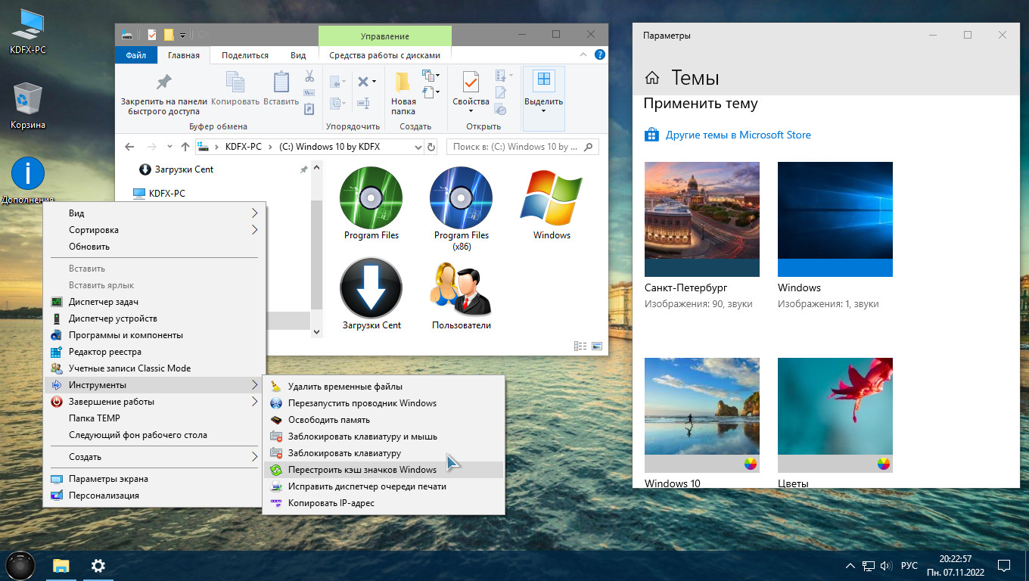This screenshot has height=581, width=1029.
Task: Click the Settings gear in the taskbar
Action: [98, 565]
